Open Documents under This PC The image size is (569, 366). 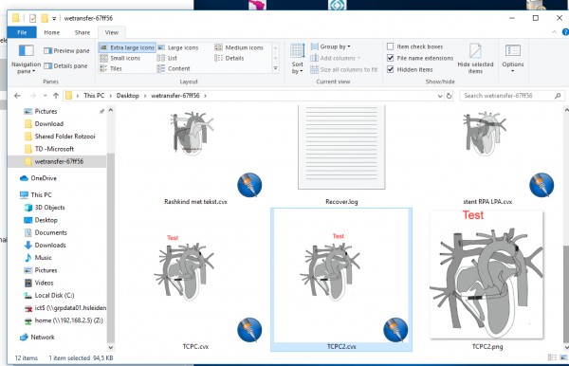(50, 232)
